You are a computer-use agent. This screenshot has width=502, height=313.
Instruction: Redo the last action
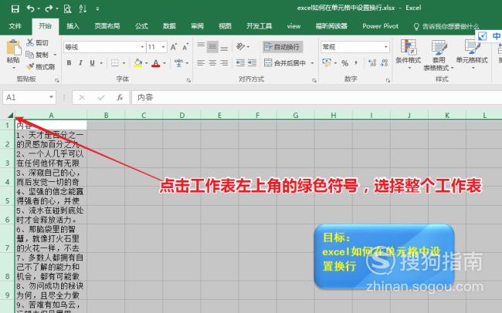(49, 8)
